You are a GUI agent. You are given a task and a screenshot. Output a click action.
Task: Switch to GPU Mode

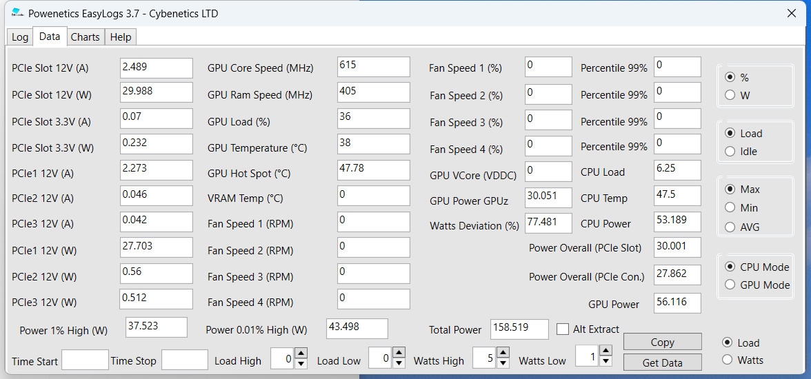click(730, 285)
